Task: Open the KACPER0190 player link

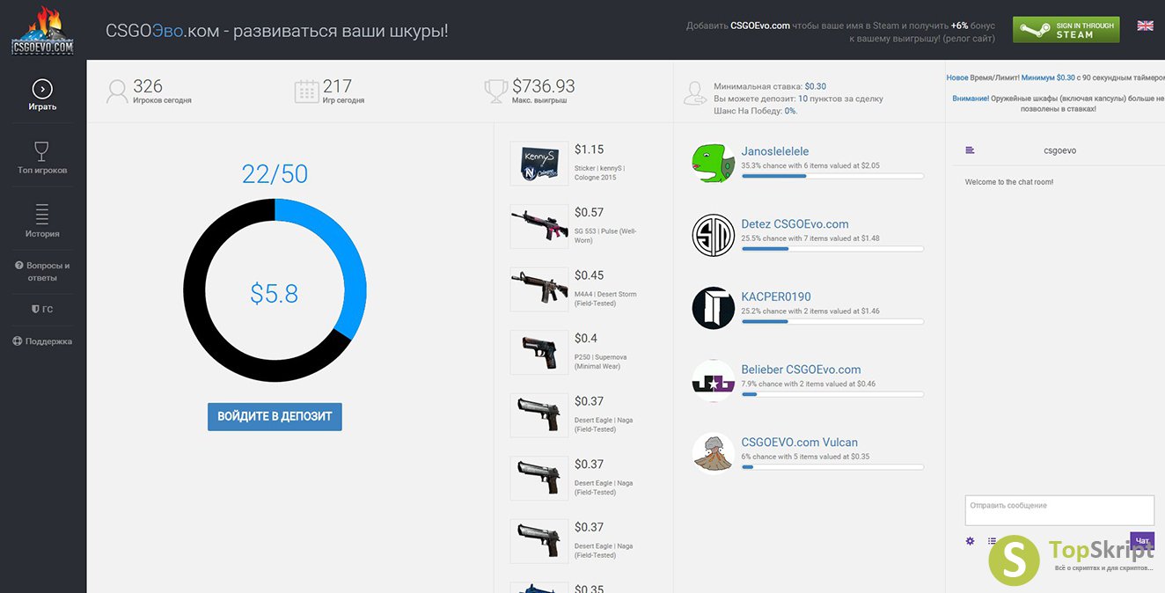Action: pyautogui.click(x=776, y=296)
